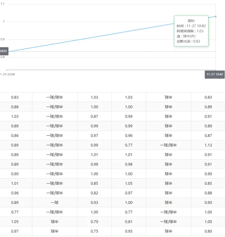This screenshot has height=237, width=225.
Task: Select the 0.95 cell in the last row
Action: (129, 231)
